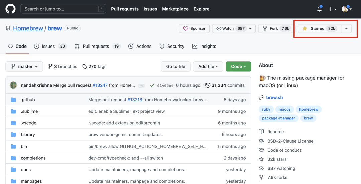This screenshot has height=184, width=361.
Task: Click the Sponsor heart button
Action: (x=194, y=28)
